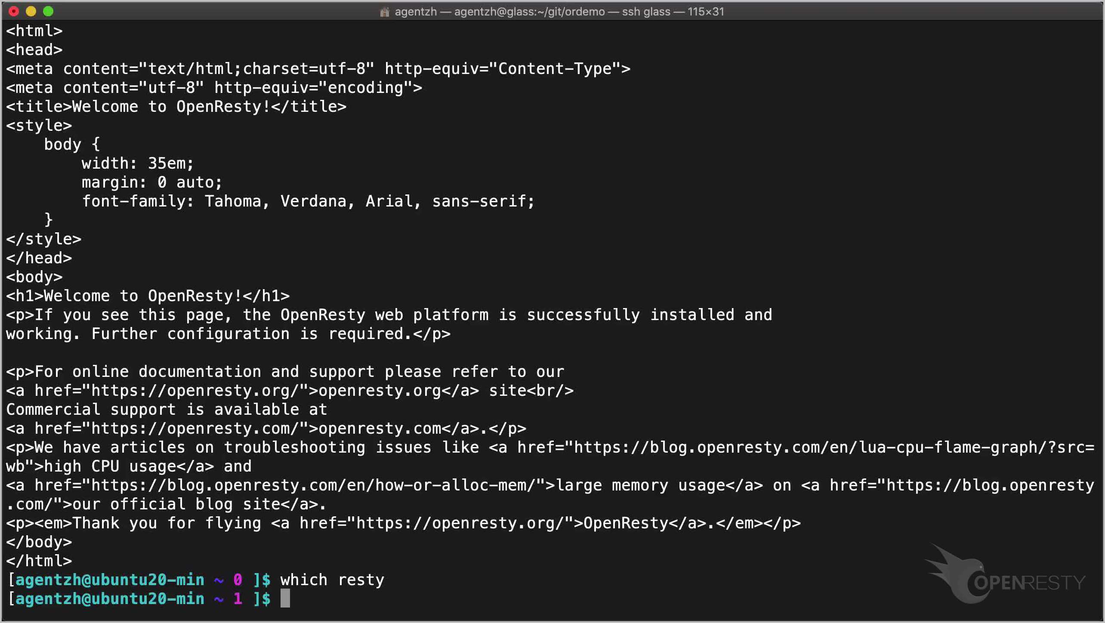Click the "margin: 0 auto;" CSS line

152,182
